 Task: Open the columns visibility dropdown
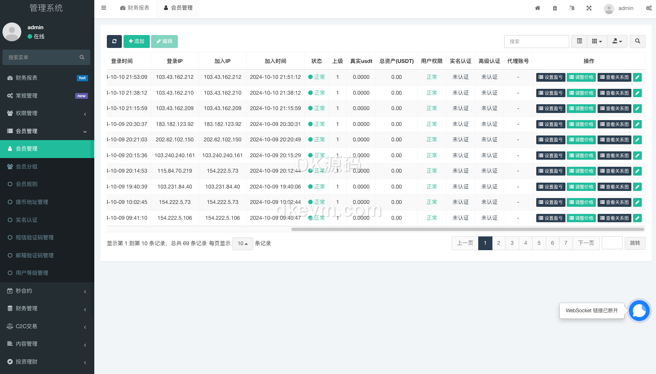pos(597,41)
